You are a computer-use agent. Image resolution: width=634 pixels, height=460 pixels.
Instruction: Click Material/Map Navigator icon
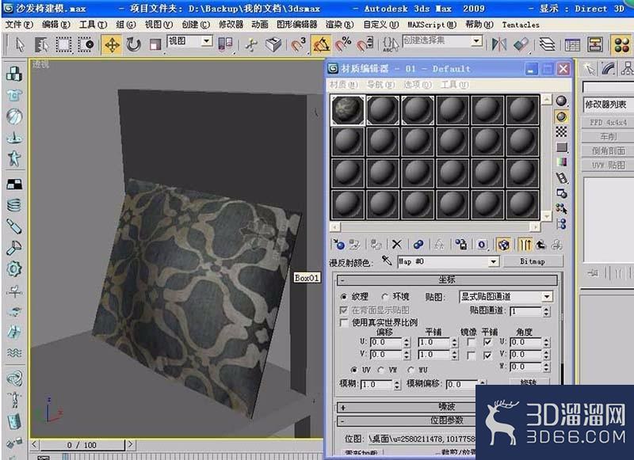tap(561, 224)
